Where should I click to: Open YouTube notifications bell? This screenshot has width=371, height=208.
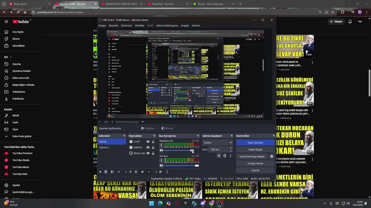(x=350, y=22)
